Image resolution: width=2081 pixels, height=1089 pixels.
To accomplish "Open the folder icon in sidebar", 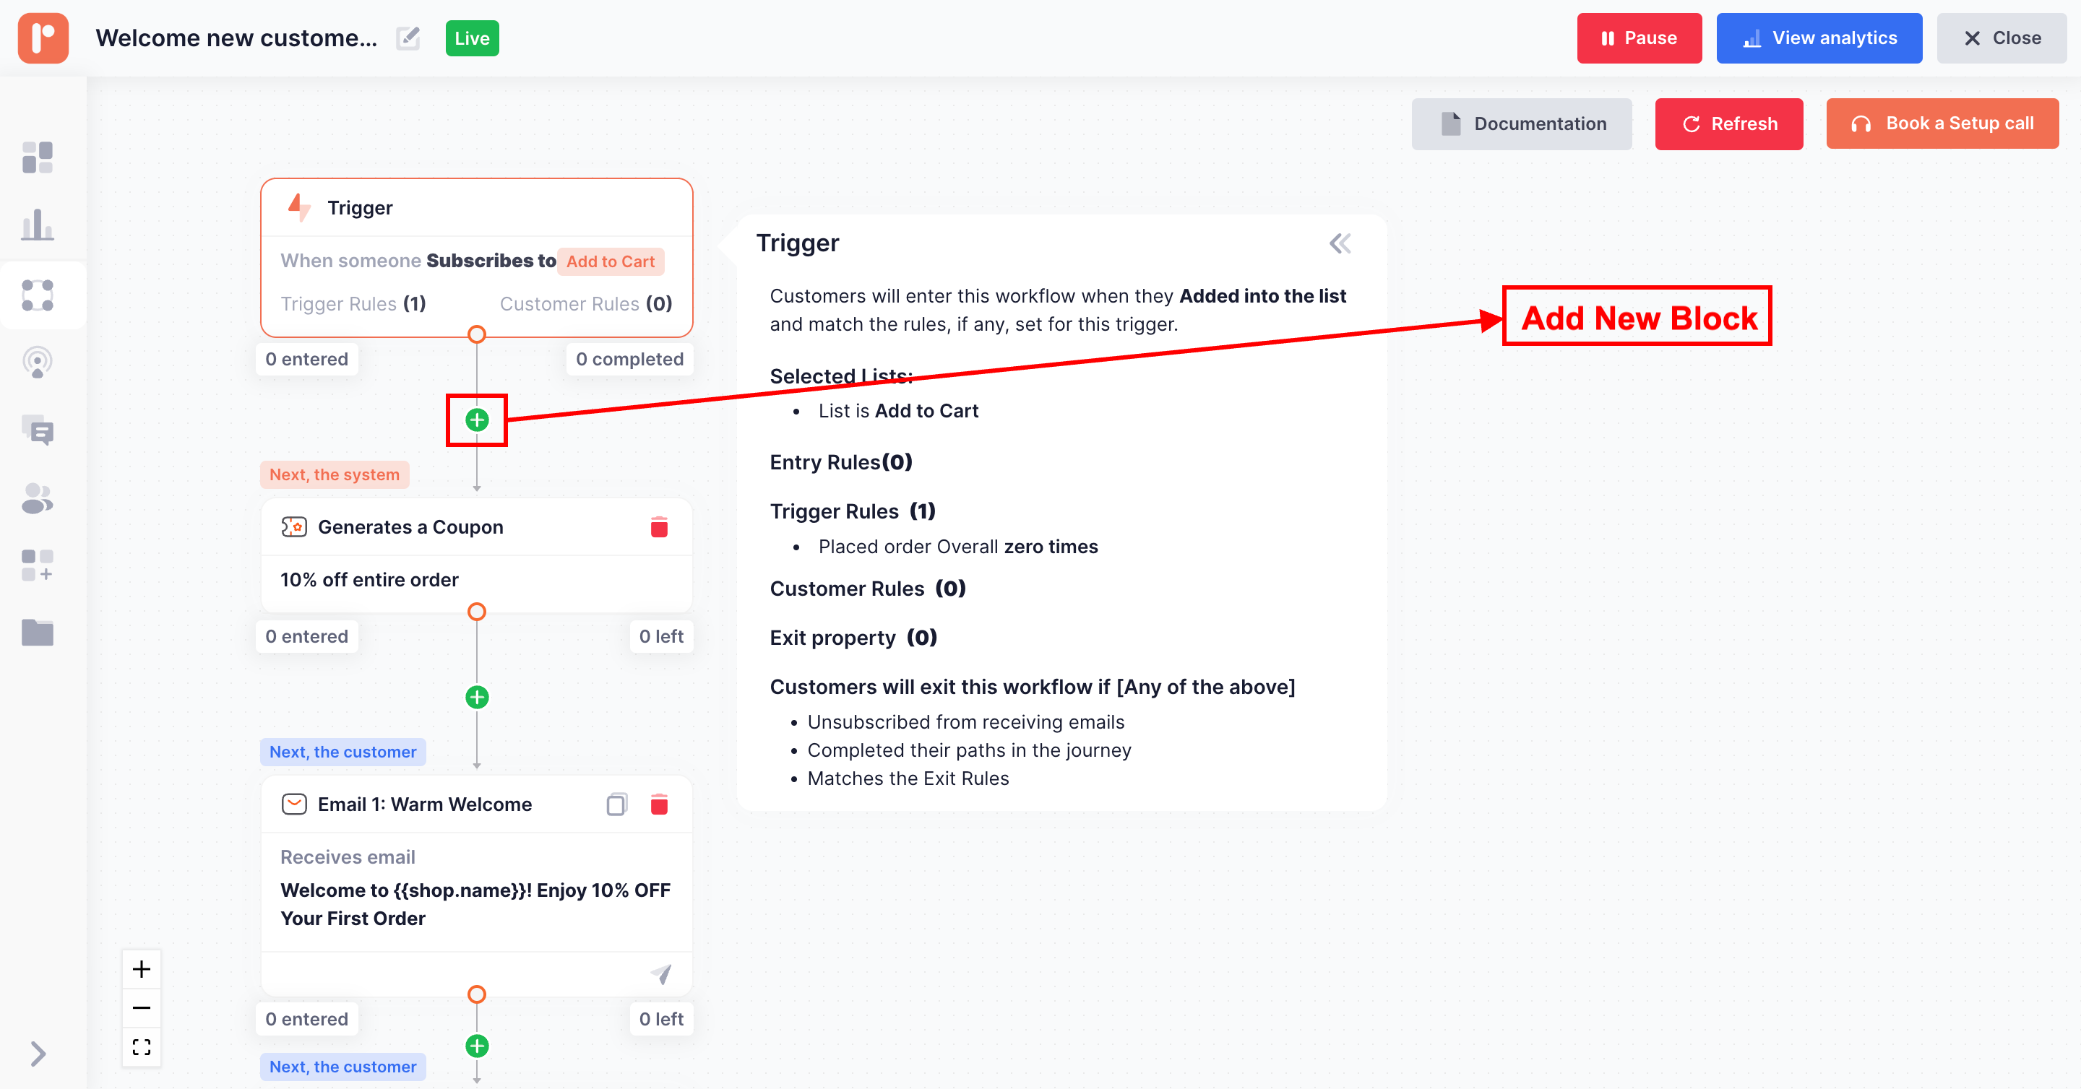I will click(37, 632).
